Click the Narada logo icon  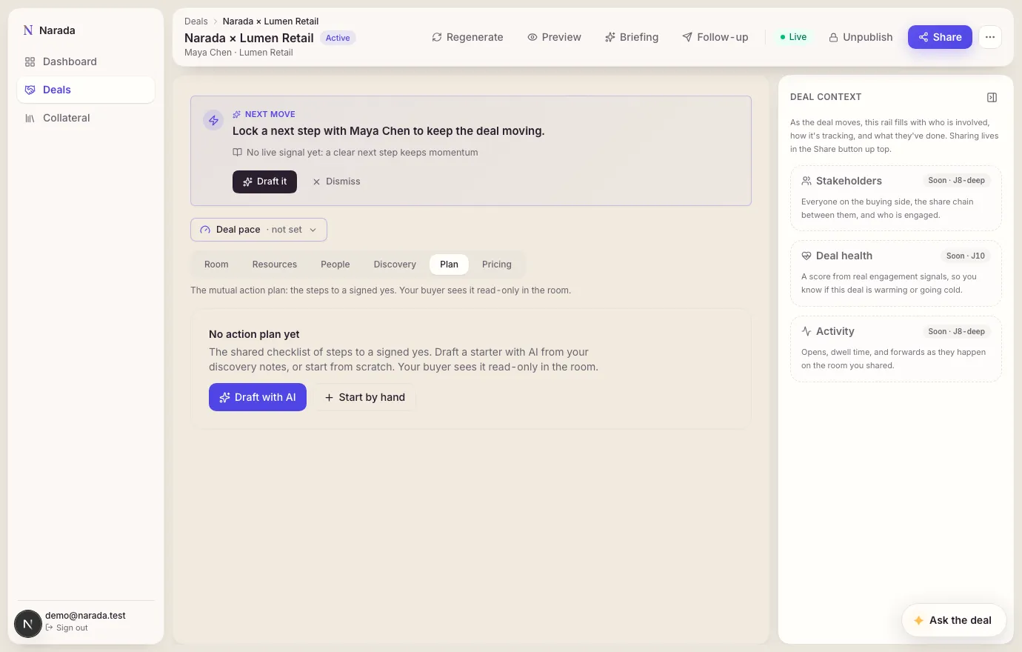28,30
